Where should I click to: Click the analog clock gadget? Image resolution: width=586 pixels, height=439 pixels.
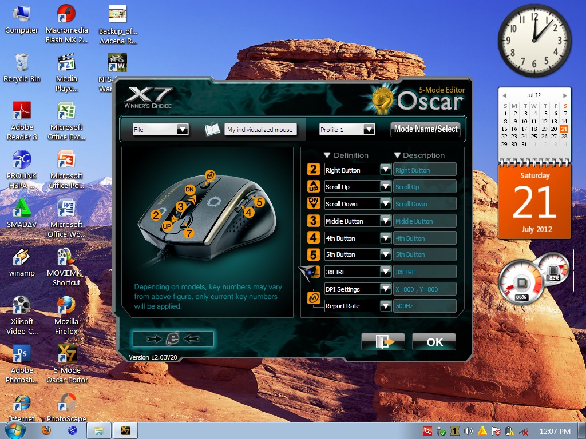tap(534, 40)
